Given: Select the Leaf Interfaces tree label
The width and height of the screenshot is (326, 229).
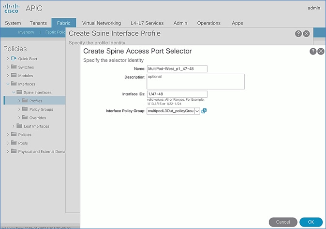Looking at the screenshot, I should (x=37, y=126).
